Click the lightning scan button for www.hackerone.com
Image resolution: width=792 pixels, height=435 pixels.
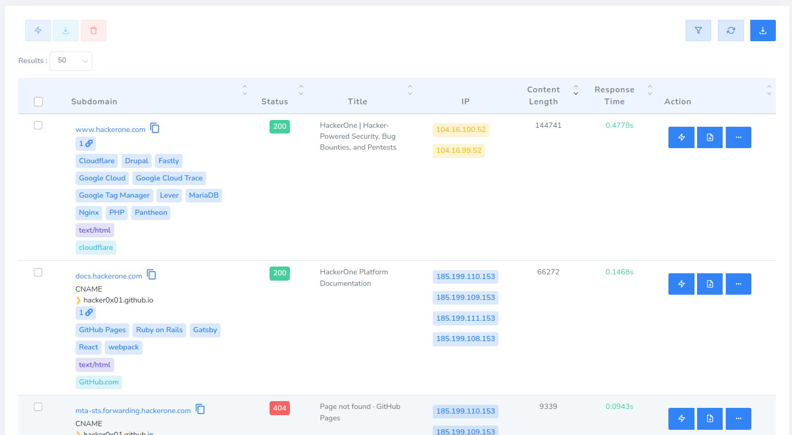(681, 138)
